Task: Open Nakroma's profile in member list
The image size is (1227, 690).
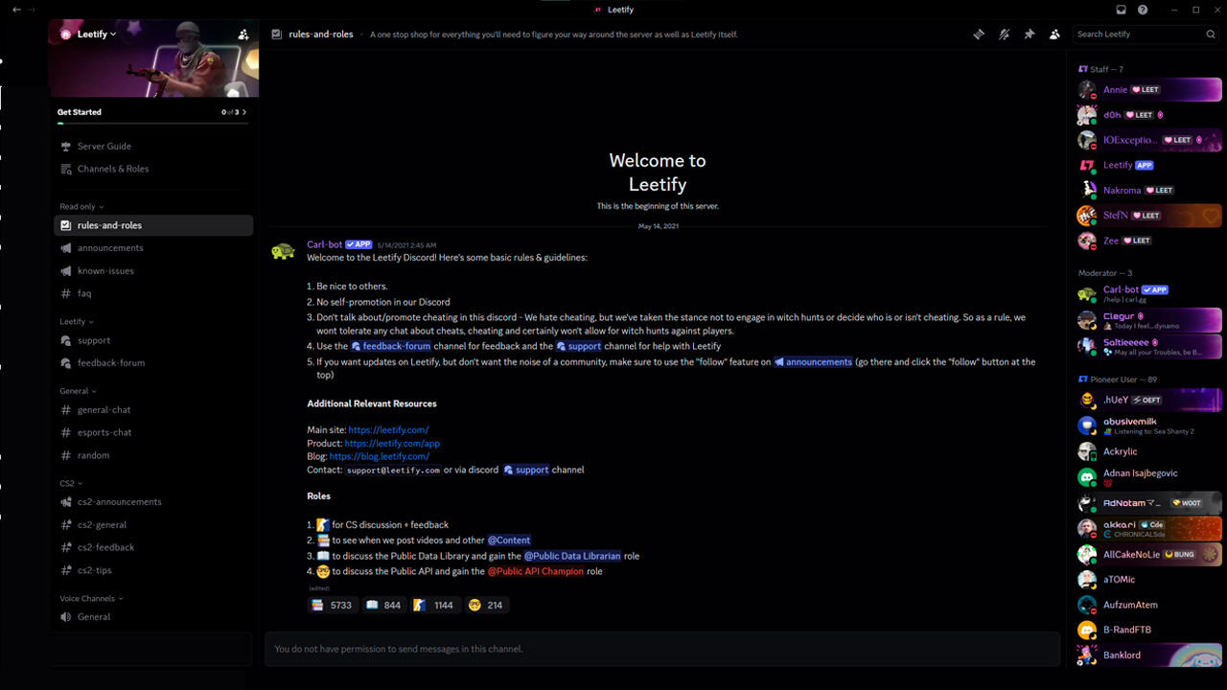Action: [1148, 190]
